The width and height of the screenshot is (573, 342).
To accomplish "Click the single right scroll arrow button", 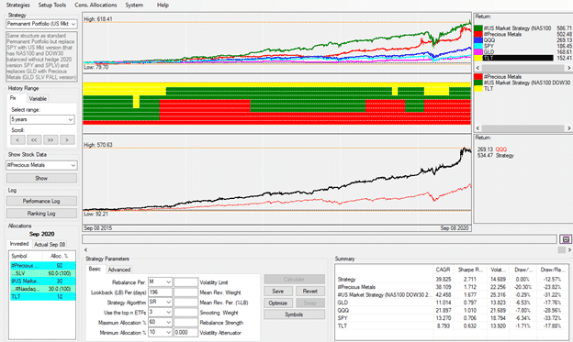I will (x=67, y=139).
